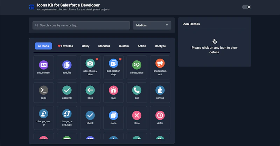Screen dimensions: 280x146
Task: Focus the search icons input field
Action: point(81,25)
